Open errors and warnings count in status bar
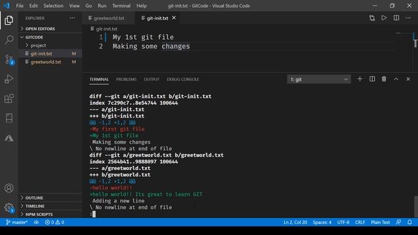Screen dimensions: 418x235 click(x=54, y=222)
